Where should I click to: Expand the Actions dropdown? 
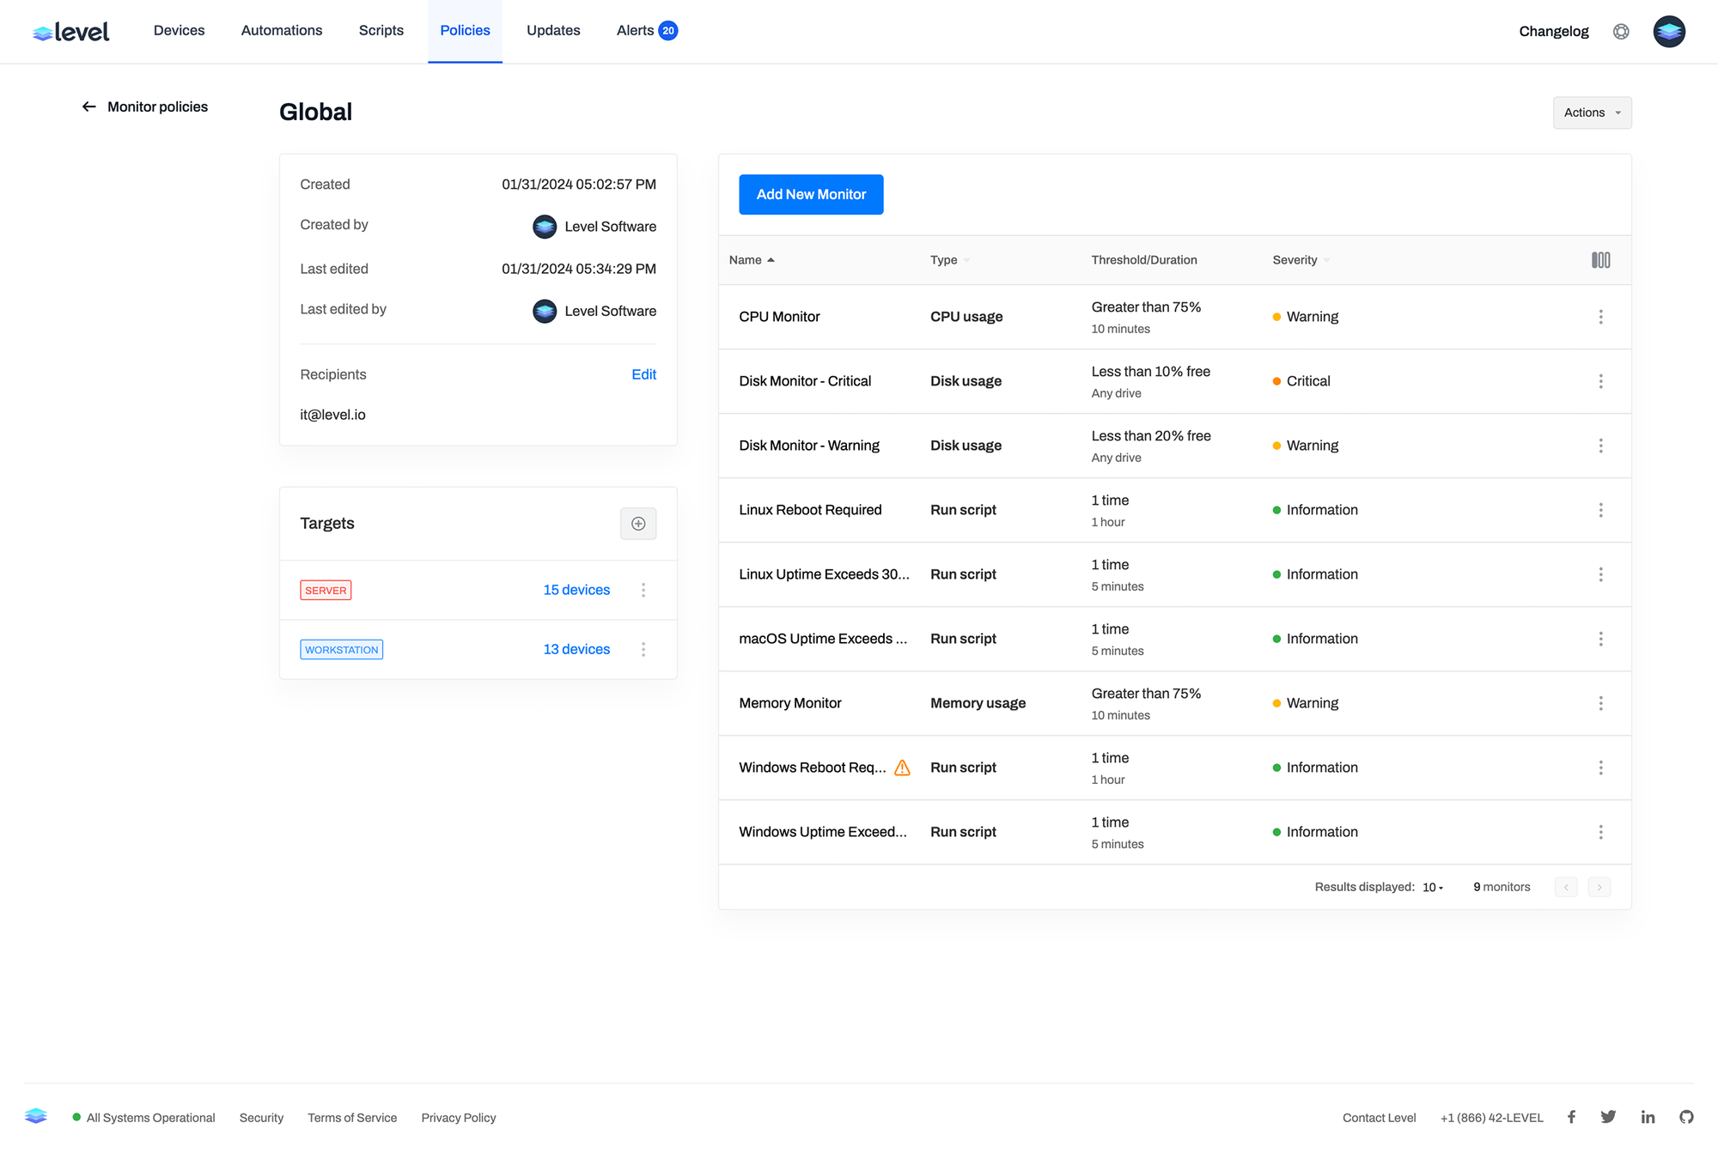(x=1592, y=112)
